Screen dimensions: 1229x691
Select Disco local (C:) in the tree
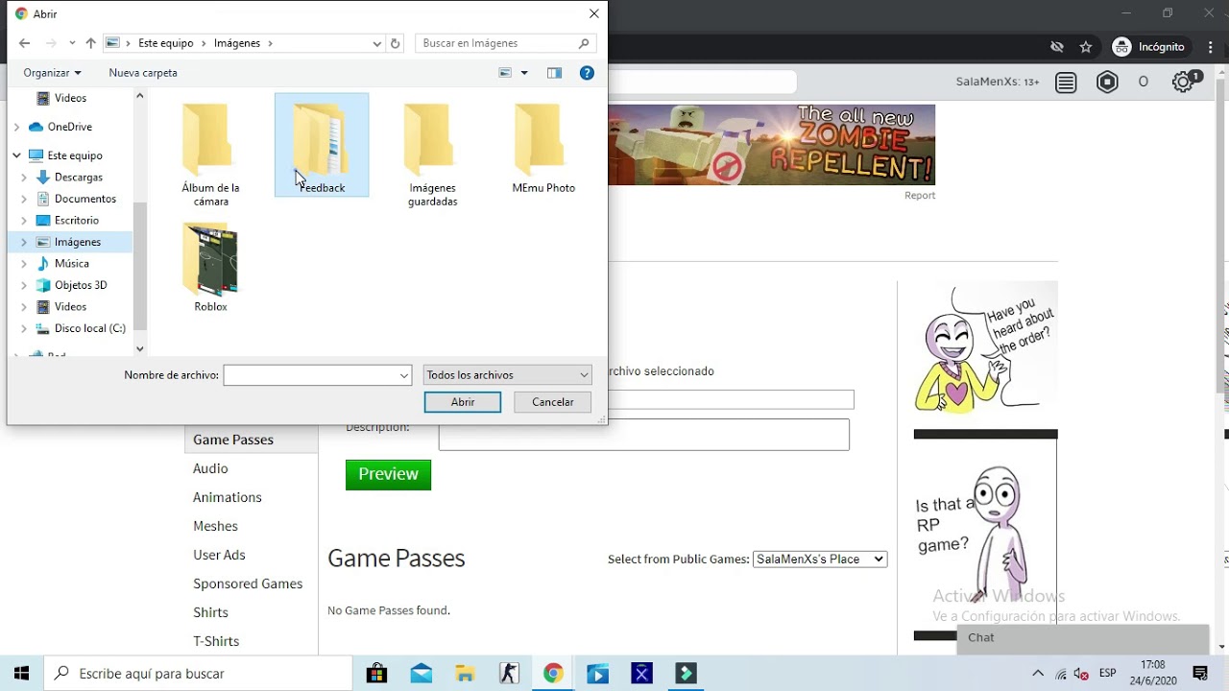(90, 328)
